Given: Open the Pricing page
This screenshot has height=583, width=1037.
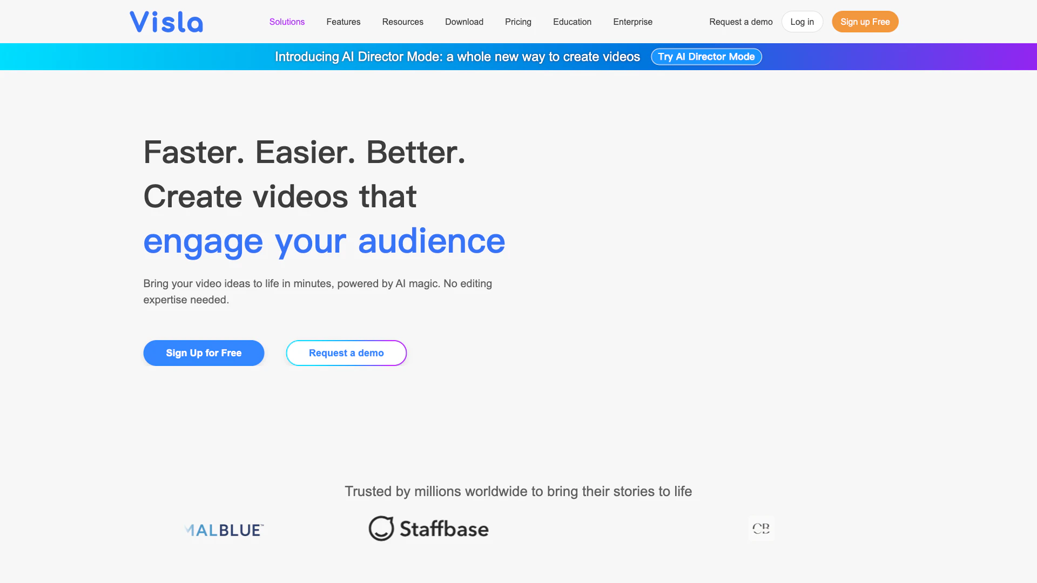Looking at the screenshot, I should 518,22.
